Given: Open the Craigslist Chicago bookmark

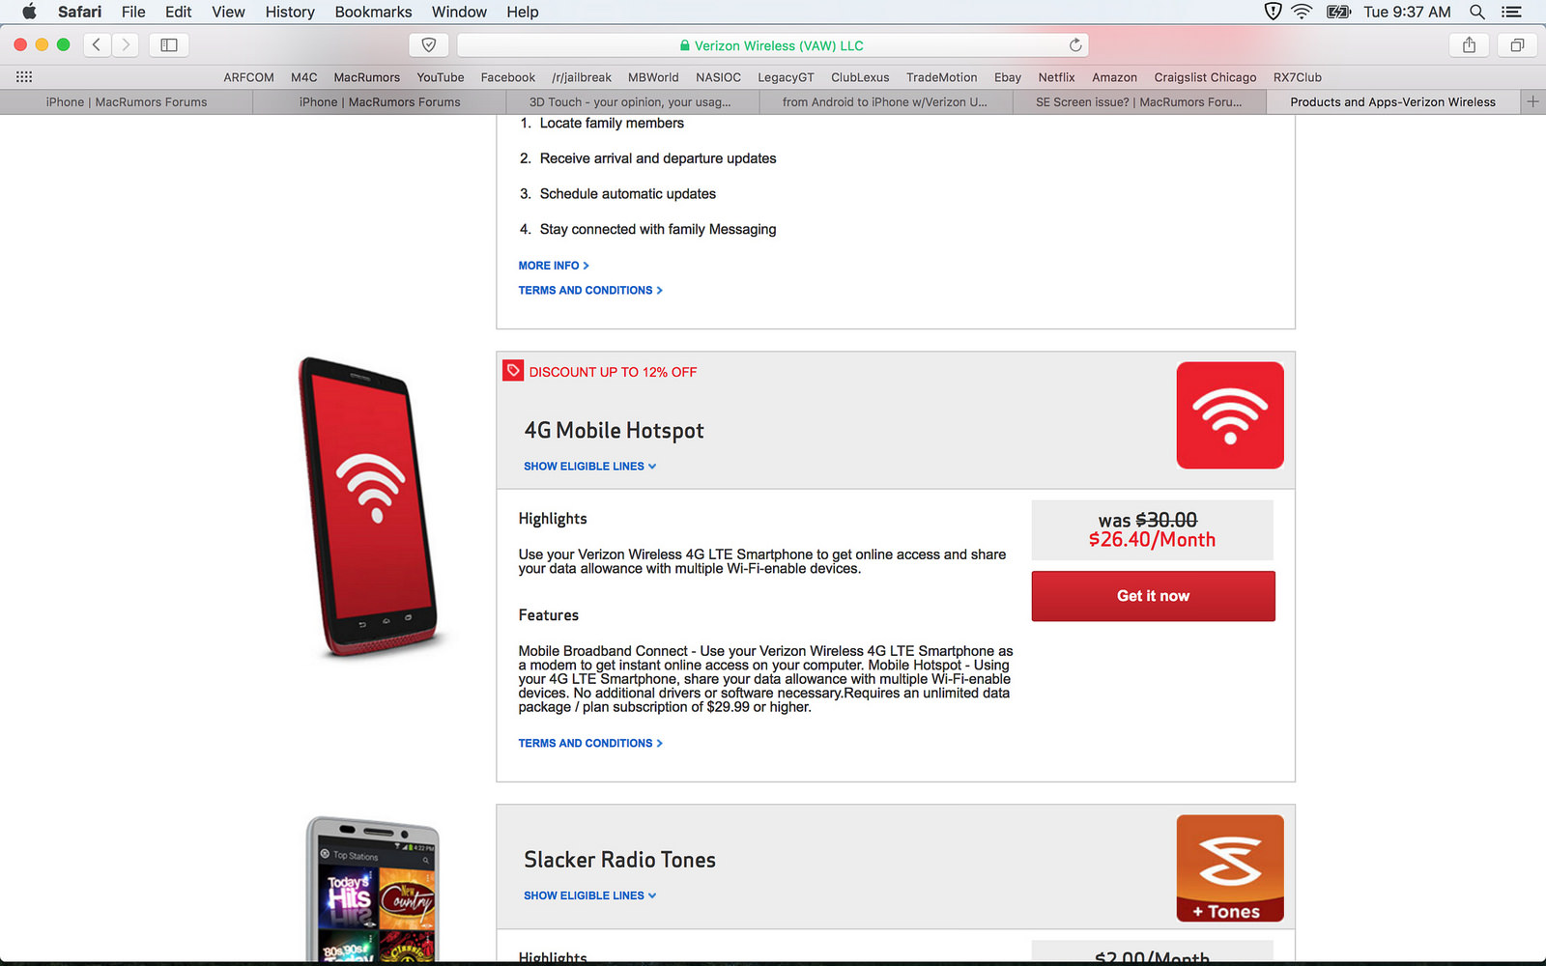Looking at the screenshot, I should click(1206, 77).
